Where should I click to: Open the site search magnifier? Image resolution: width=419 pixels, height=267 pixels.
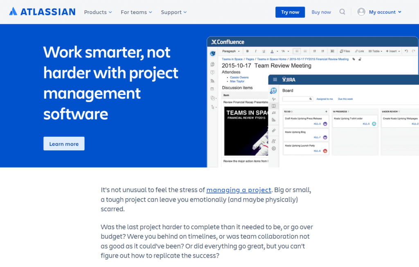[342, 12]
